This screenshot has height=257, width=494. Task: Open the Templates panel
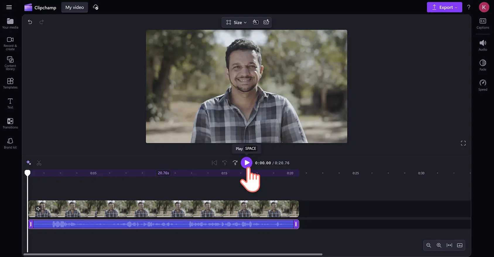tap(10, 83)
